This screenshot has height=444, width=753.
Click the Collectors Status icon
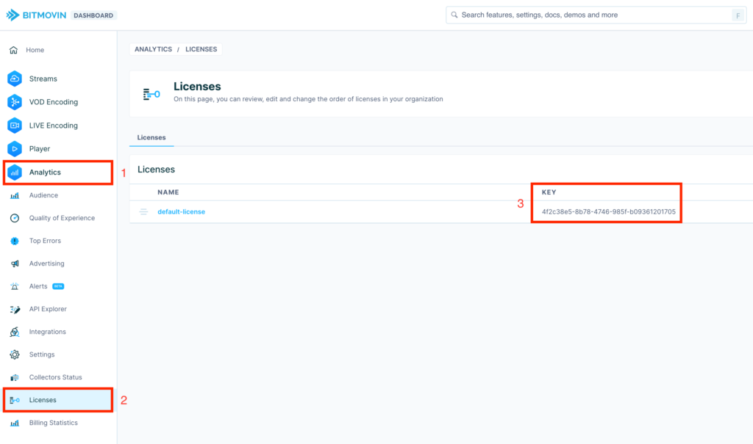(15, 377)
